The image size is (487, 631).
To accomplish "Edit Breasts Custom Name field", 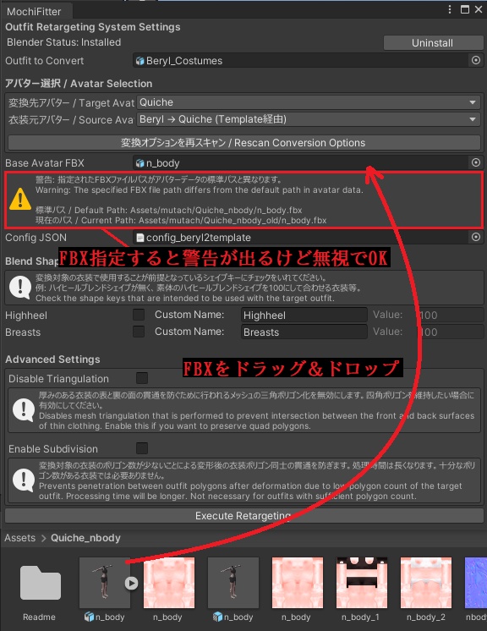I will (304, 332).
